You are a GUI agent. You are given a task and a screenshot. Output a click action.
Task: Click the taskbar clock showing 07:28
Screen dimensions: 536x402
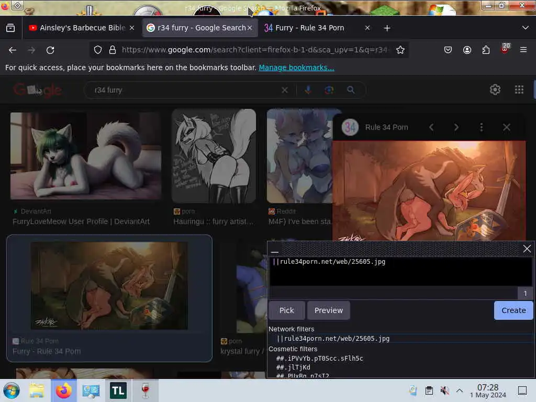(488, 390)
